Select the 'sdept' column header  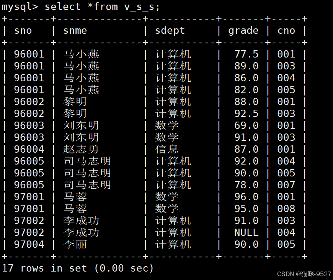170,31
